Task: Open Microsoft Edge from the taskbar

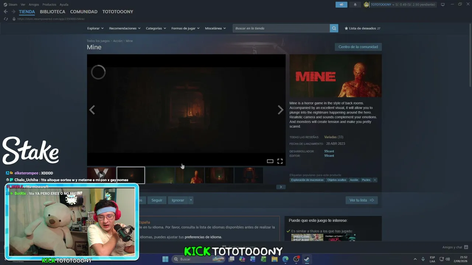Action: pos(285,259)
